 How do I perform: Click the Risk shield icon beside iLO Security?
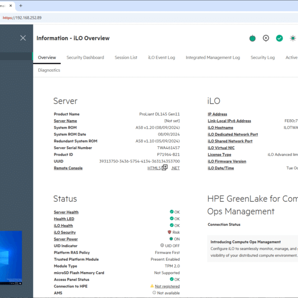170,232
